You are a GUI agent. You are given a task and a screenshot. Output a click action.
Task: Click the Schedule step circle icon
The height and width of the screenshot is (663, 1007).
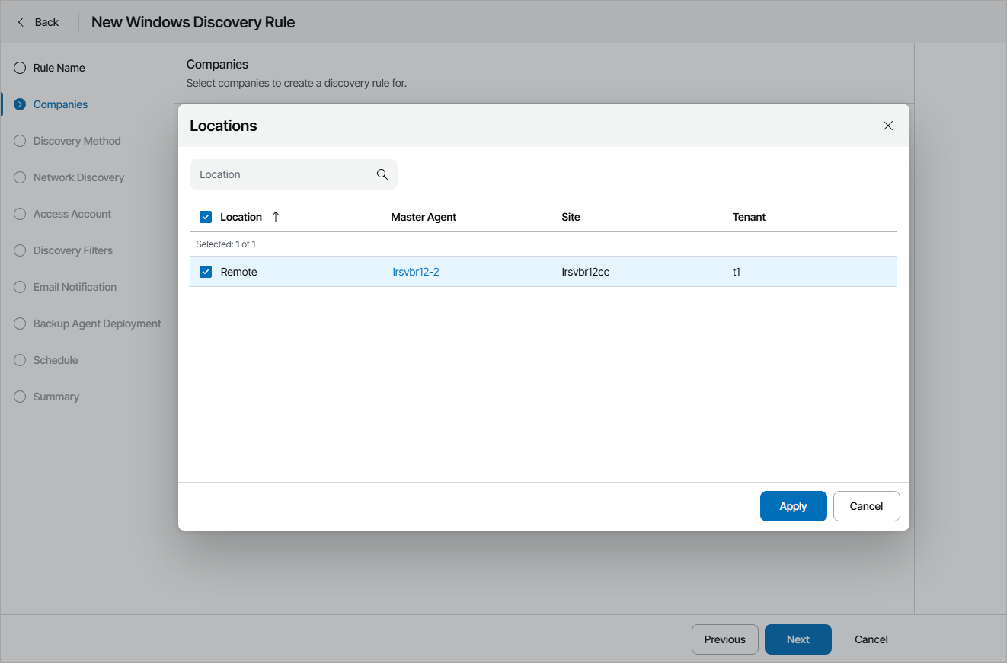pyautogui.click(x=20, y=360)
